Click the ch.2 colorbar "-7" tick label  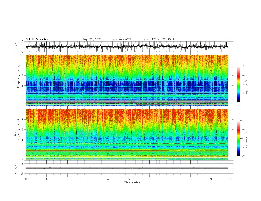[x=243, y=156]
